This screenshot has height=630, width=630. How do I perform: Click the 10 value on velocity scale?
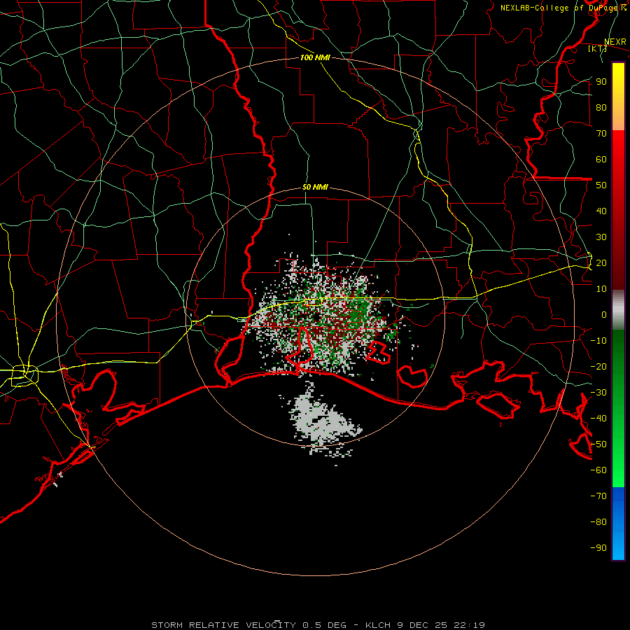[x=601, y=289]
